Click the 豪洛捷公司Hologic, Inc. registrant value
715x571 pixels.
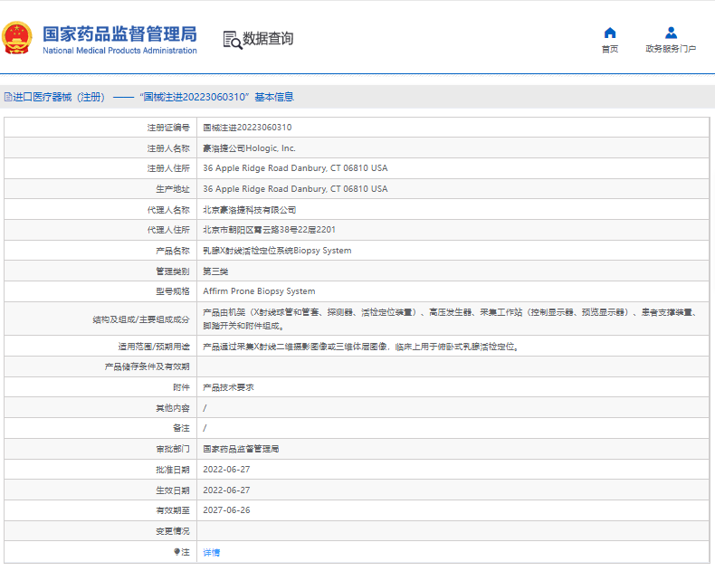tap(249, 148)
